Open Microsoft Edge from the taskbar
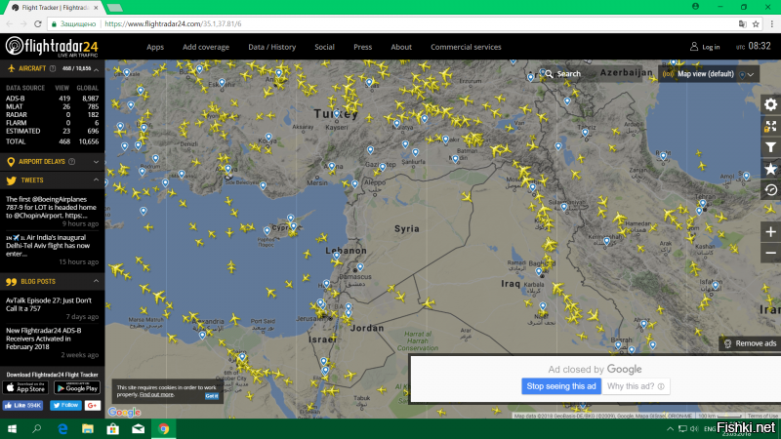This screenshot has height=439, width=781. pyautogui.click(x=62, y=429)
